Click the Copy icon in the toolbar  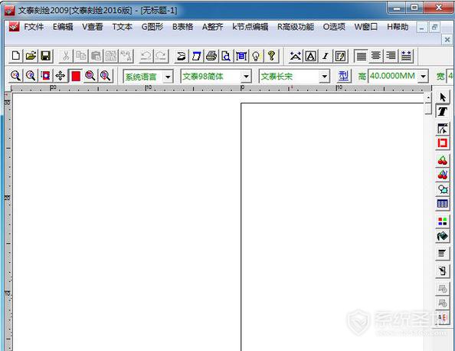pyautogui.click(x=81, y=56)
